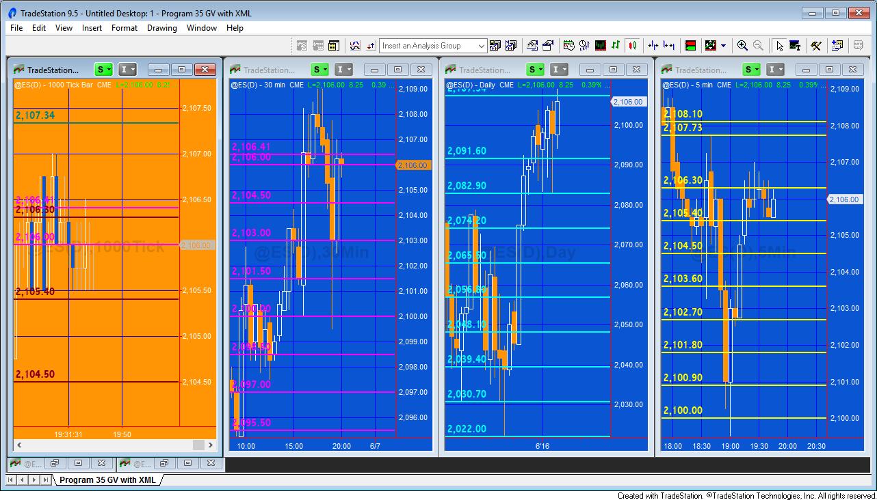This screenshot has width=877, height=500.
Task: Click the blue plus window icon
Action: [x=837, y=46]
